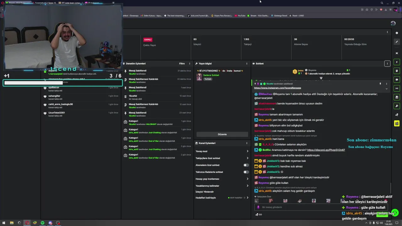Expand Hedefleri belirleyin option
The height and width of the screenshot is (226, 402).
point(222,198)
